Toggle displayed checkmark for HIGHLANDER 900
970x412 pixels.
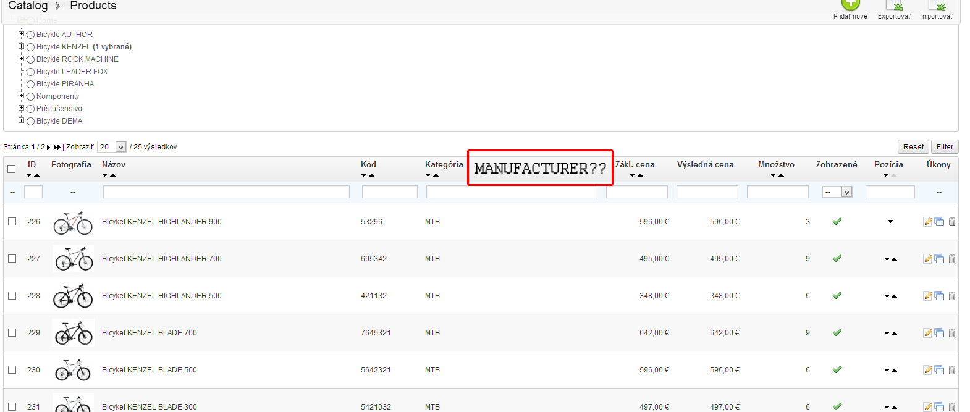[x=837, y=221]
